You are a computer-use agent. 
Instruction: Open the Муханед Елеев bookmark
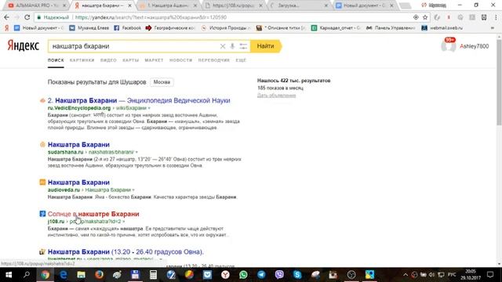(89, 28)
